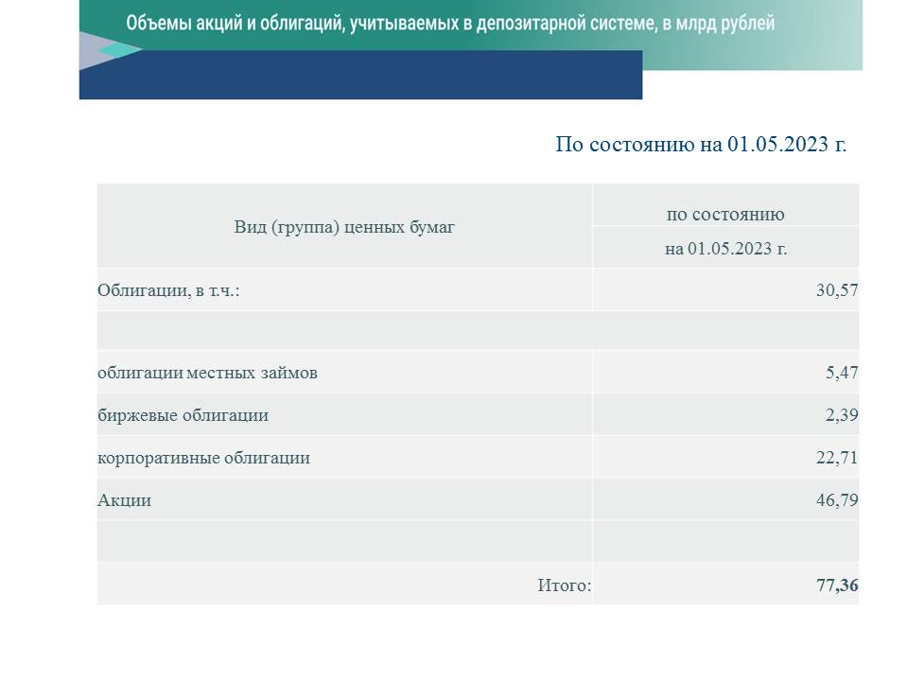Click the value 5,47
Viewport: 908px width, 681px height.
click(842, 373)
